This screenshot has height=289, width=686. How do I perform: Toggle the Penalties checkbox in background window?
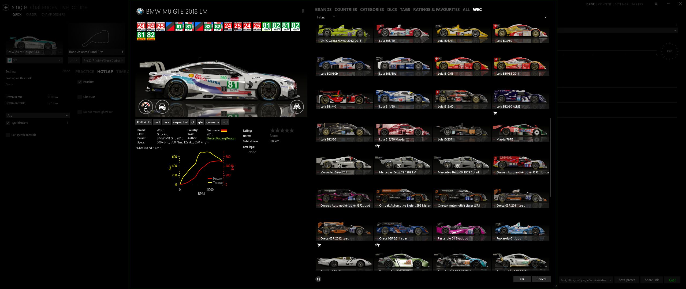(80, 82)
